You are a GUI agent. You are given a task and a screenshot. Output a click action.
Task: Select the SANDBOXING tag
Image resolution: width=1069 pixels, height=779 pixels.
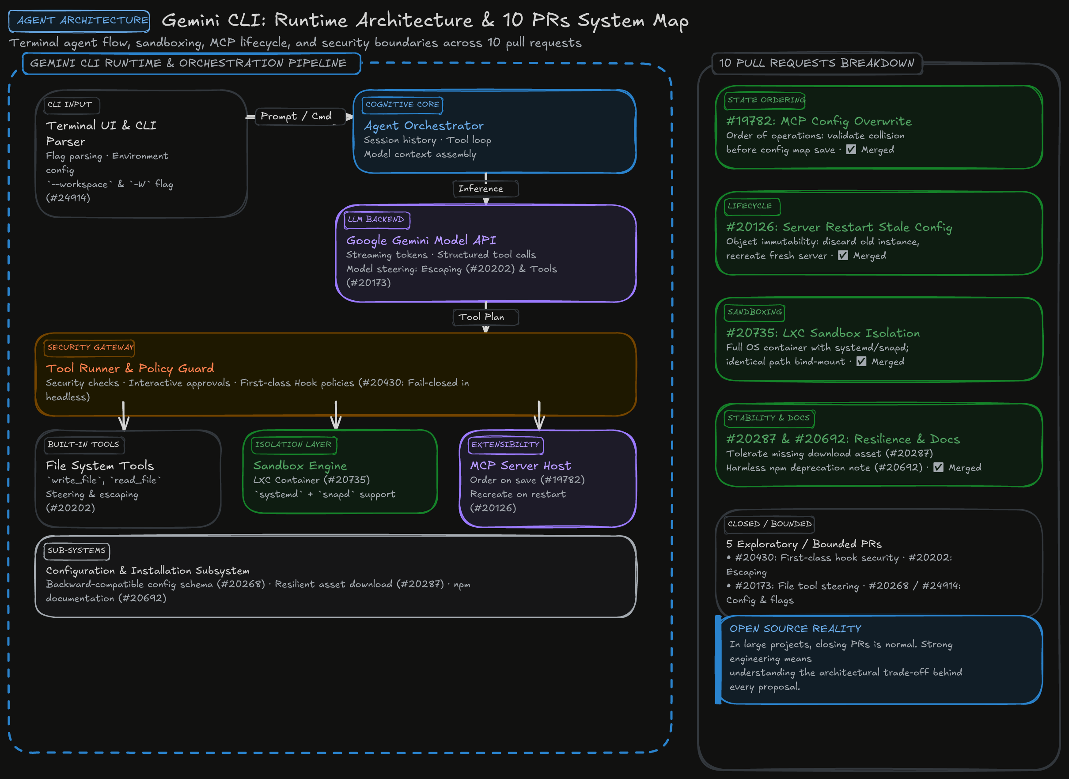point(754,312)
